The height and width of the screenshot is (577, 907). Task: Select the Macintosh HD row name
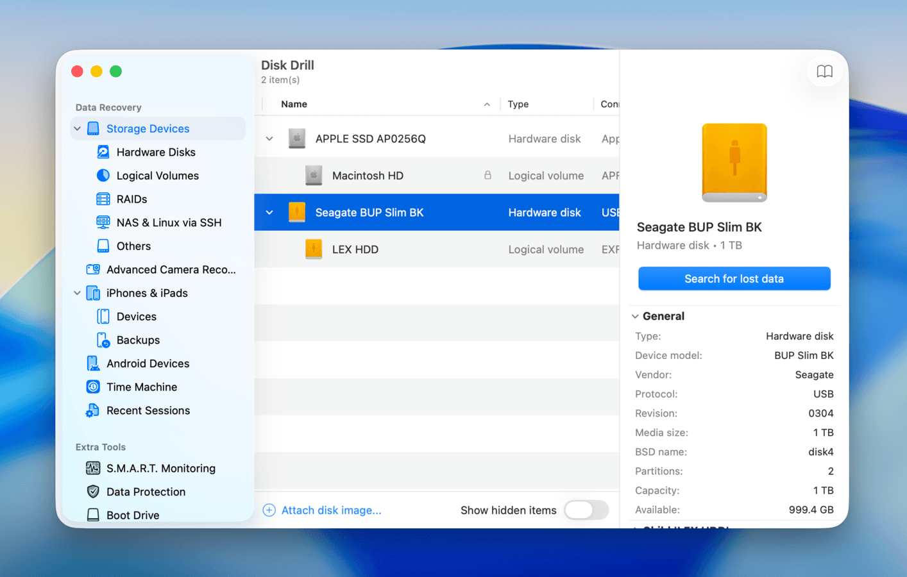368,176
